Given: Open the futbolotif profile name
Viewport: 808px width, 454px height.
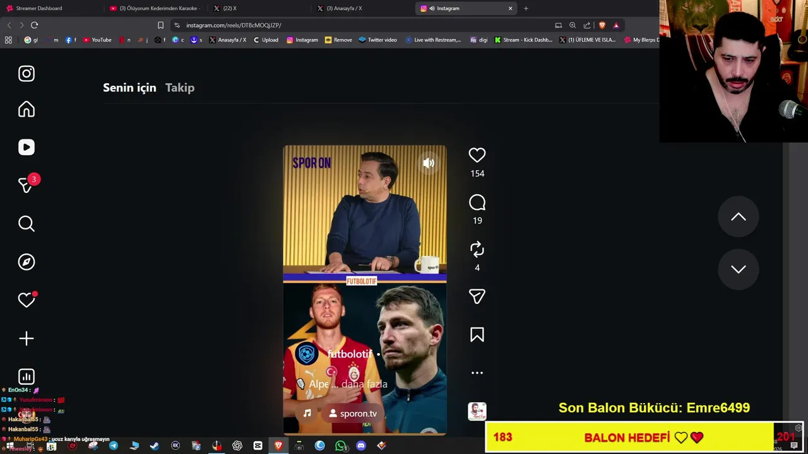Looking at the screenshot, I should 349,354.
